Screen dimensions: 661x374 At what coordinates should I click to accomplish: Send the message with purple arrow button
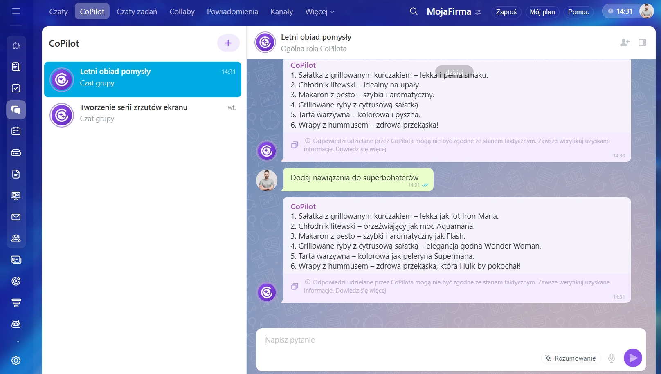click(x=632, y=358)
